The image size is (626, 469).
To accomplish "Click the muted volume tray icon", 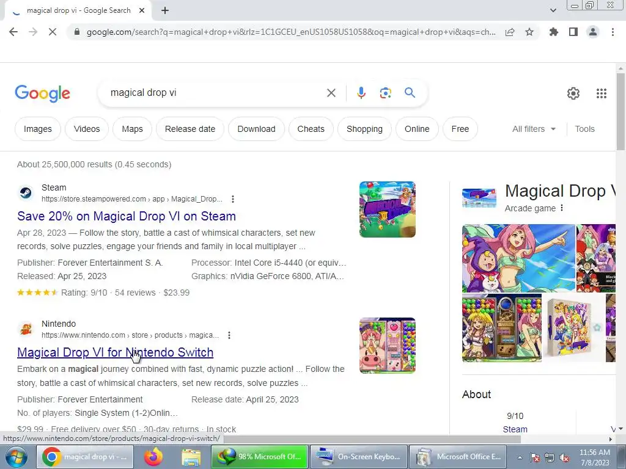I will 564,457.
